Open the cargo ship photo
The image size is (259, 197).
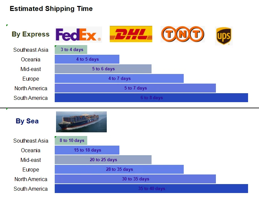tap(81, 122)
